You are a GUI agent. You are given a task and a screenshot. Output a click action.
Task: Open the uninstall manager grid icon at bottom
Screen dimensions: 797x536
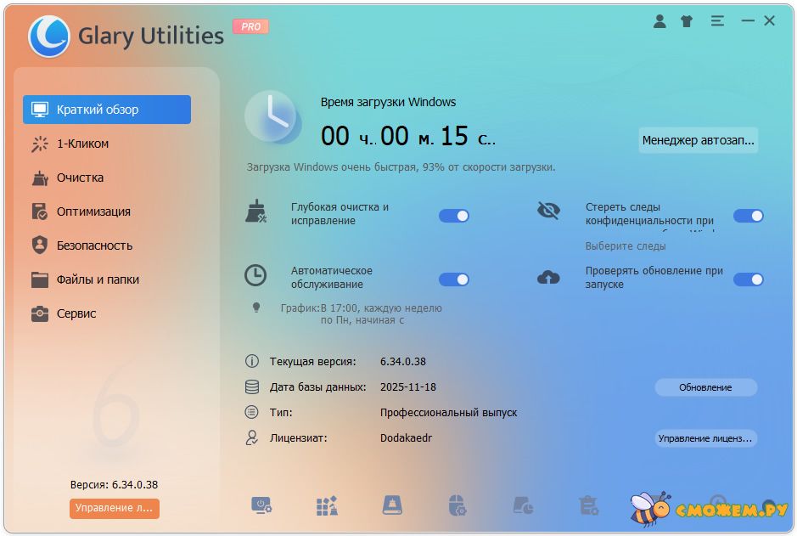327,506
